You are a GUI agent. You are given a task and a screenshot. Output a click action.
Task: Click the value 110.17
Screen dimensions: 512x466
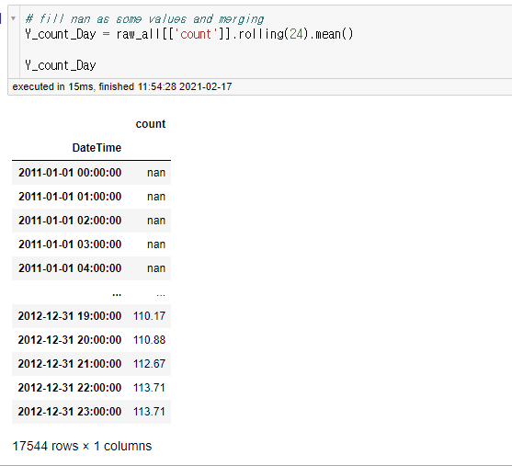149,316
